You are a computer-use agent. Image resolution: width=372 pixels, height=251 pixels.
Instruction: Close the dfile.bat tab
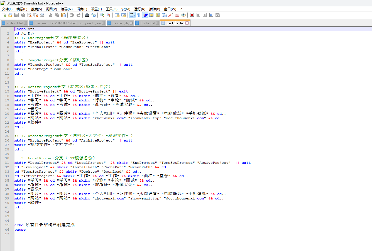pyautogui.click(x=158, y=23)
